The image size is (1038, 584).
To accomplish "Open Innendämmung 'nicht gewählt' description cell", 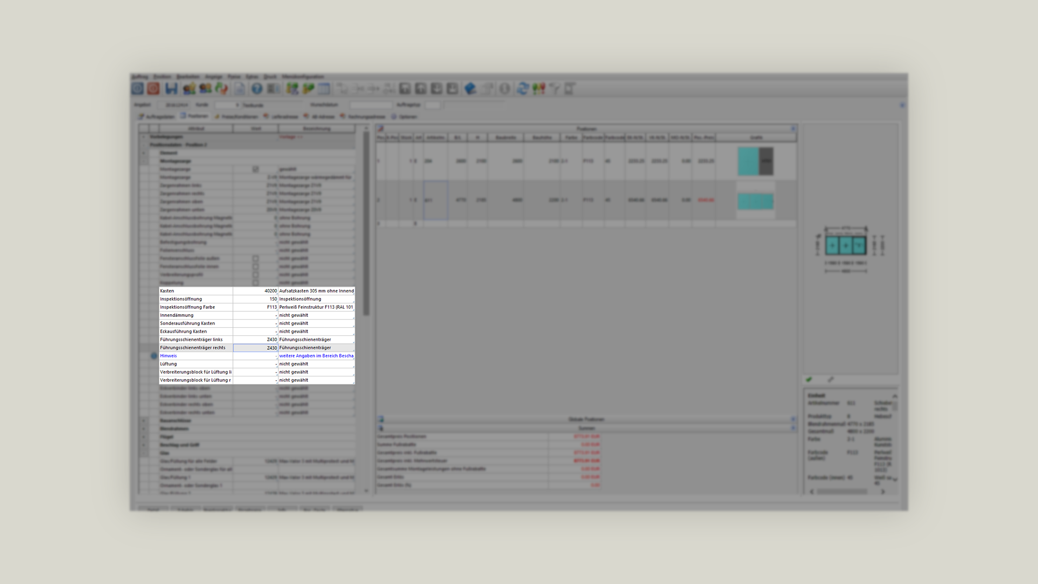I will coord(316,315).
